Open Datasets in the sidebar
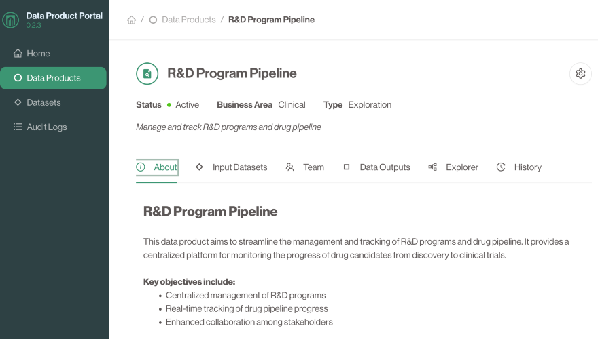 pos(54,102)
